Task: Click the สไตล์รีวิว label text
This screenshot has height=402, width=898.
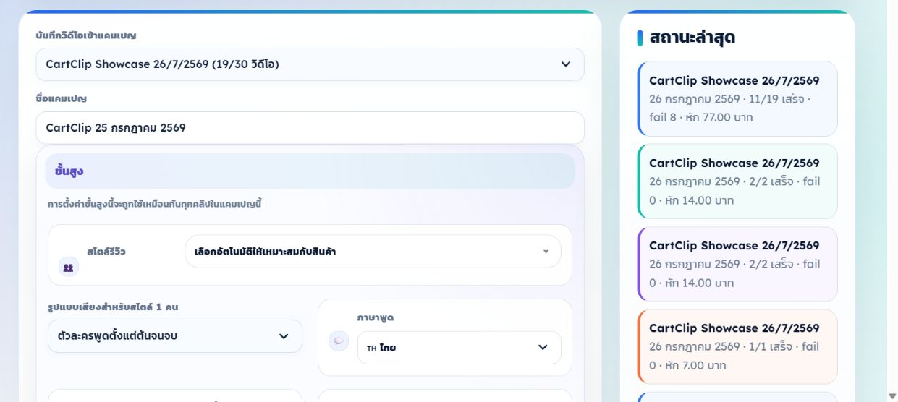Action: pyautogui.click(x=106, y=252)
